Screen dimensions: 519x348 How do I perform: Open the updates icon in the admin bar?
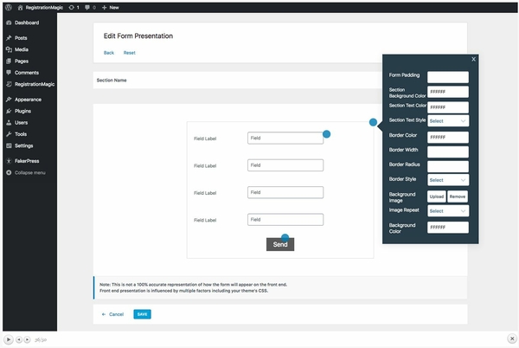coord(72,7)
